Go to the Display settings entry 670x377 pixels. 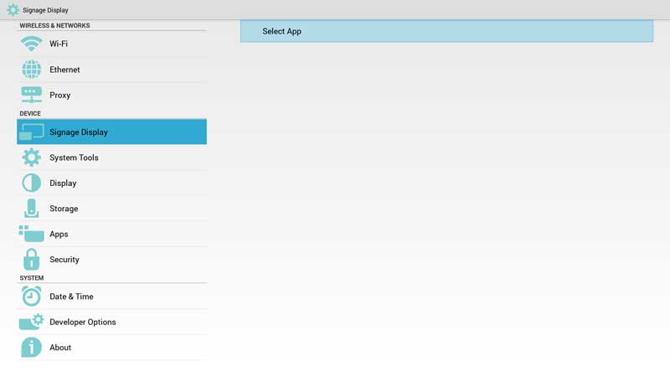tap(112, 183)
